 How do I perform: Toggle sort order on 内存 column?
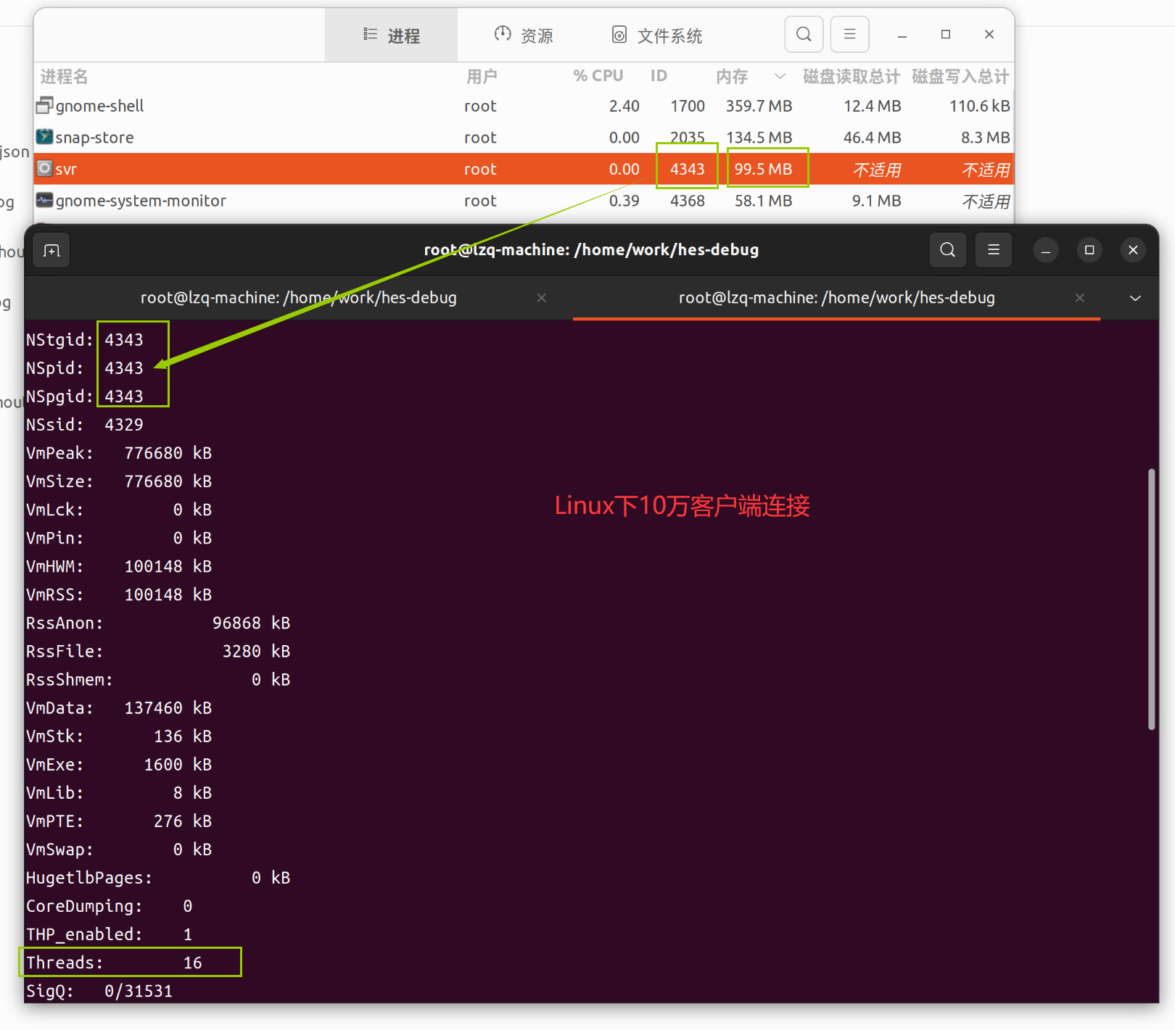[x=731, y=76]
